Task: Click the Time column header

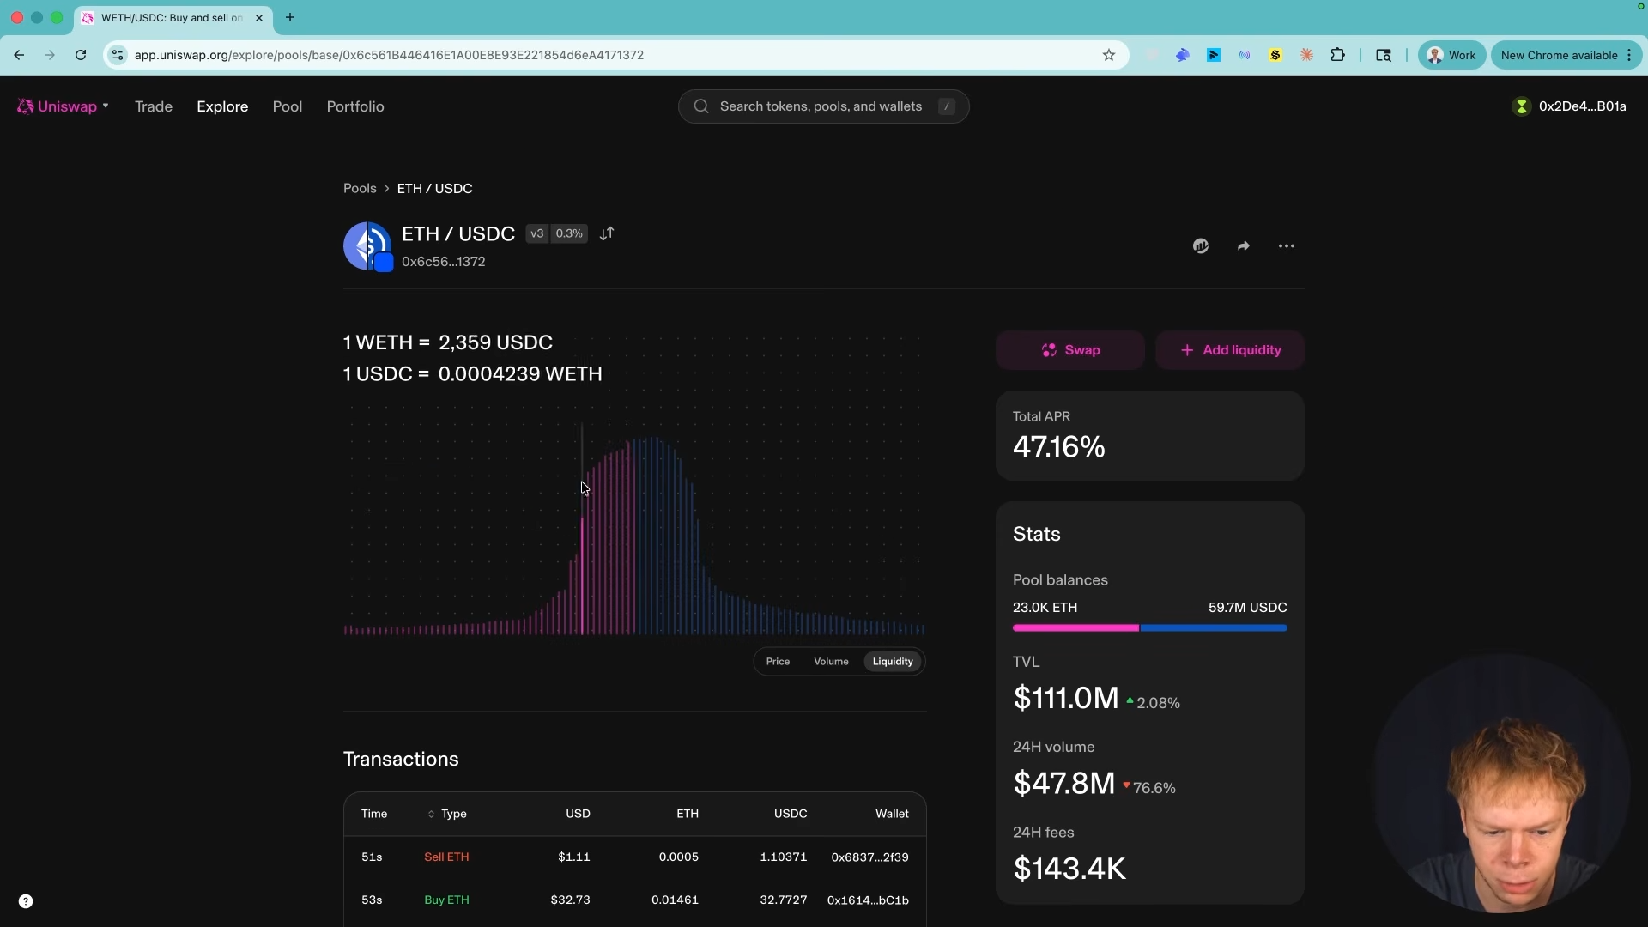Action: (374, 814)
